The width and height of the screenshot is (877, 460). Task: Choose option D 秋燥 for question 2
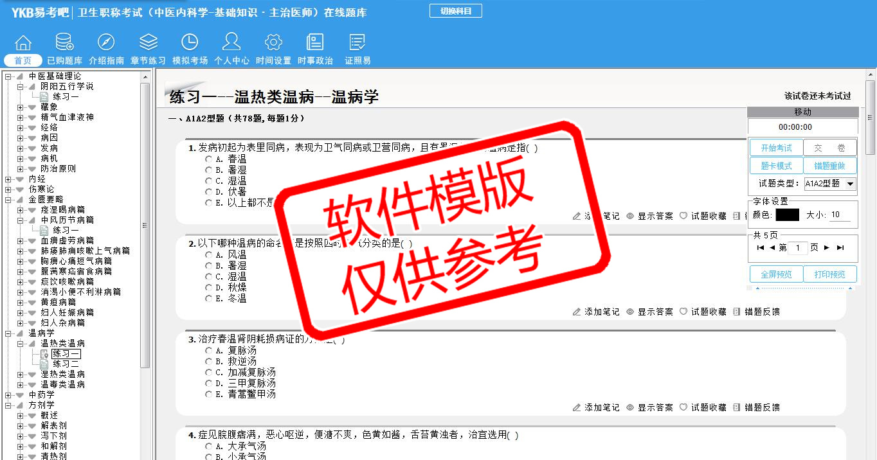pyautogui.click(x=209, y=287)
